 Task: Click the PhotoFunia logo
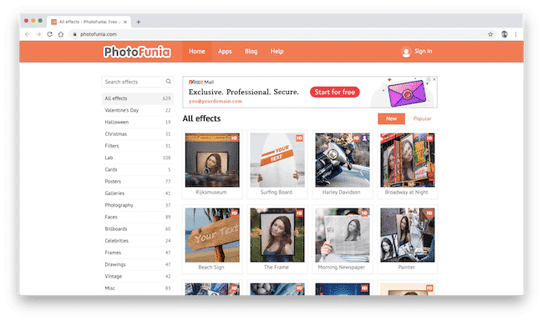(137, 52)
